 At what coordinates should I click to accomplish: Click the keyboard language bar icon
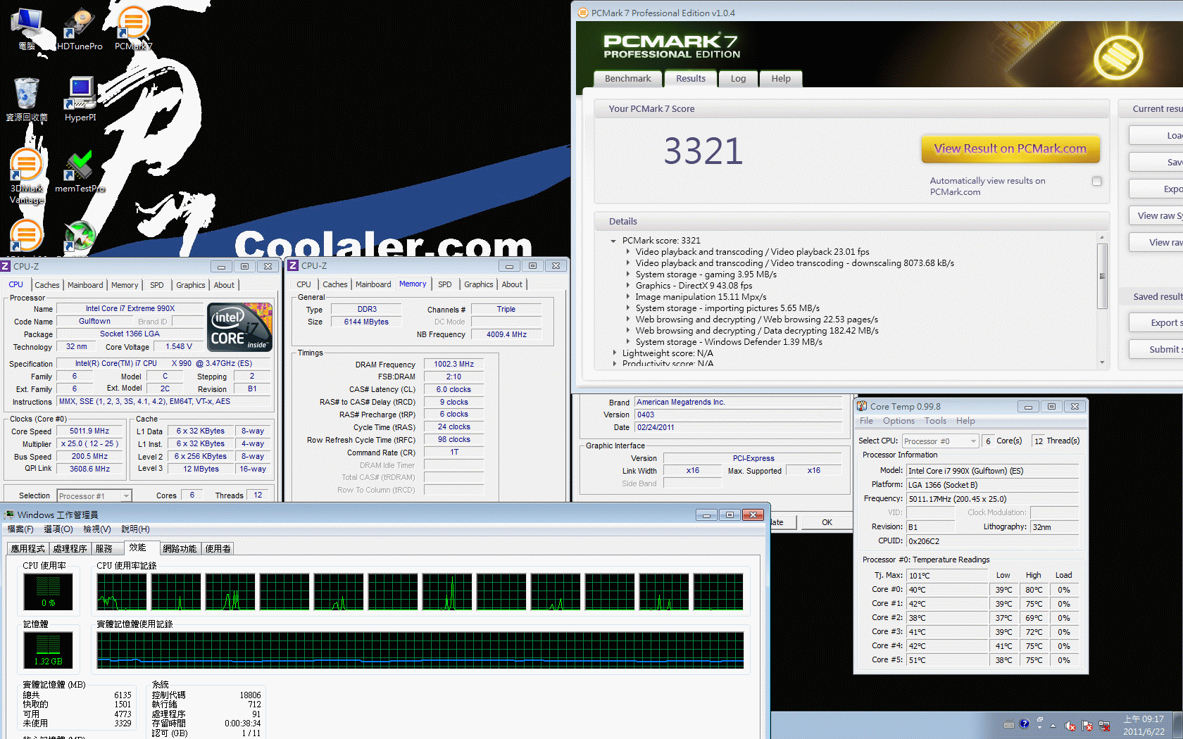(x=1009, y=724)
